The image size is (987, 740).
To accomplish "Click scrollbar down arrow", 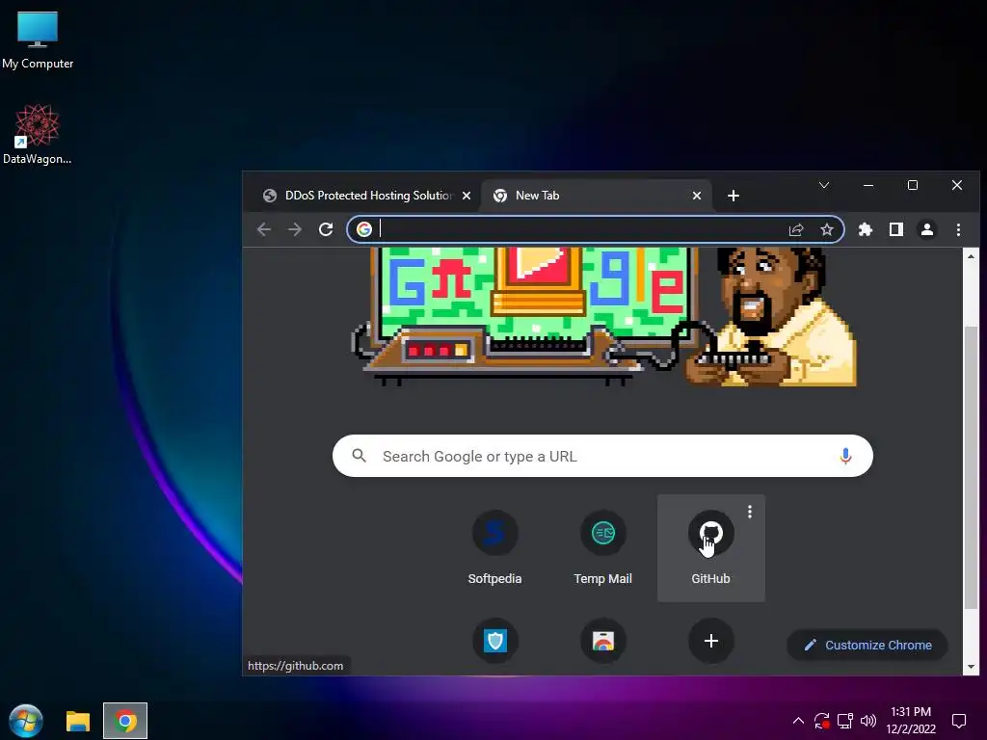I will (971, 667).
